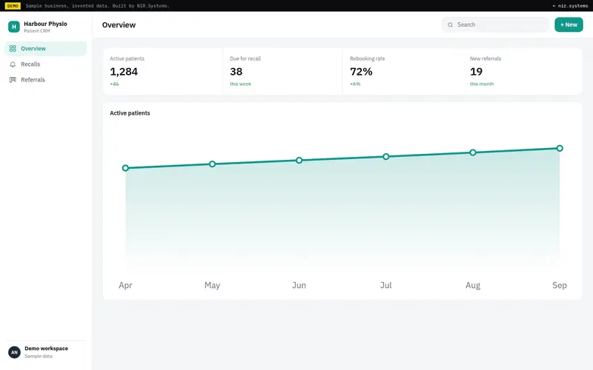The image size is (593, 370).
Task: Open the Due for recall 38 card
Action: 283,71
